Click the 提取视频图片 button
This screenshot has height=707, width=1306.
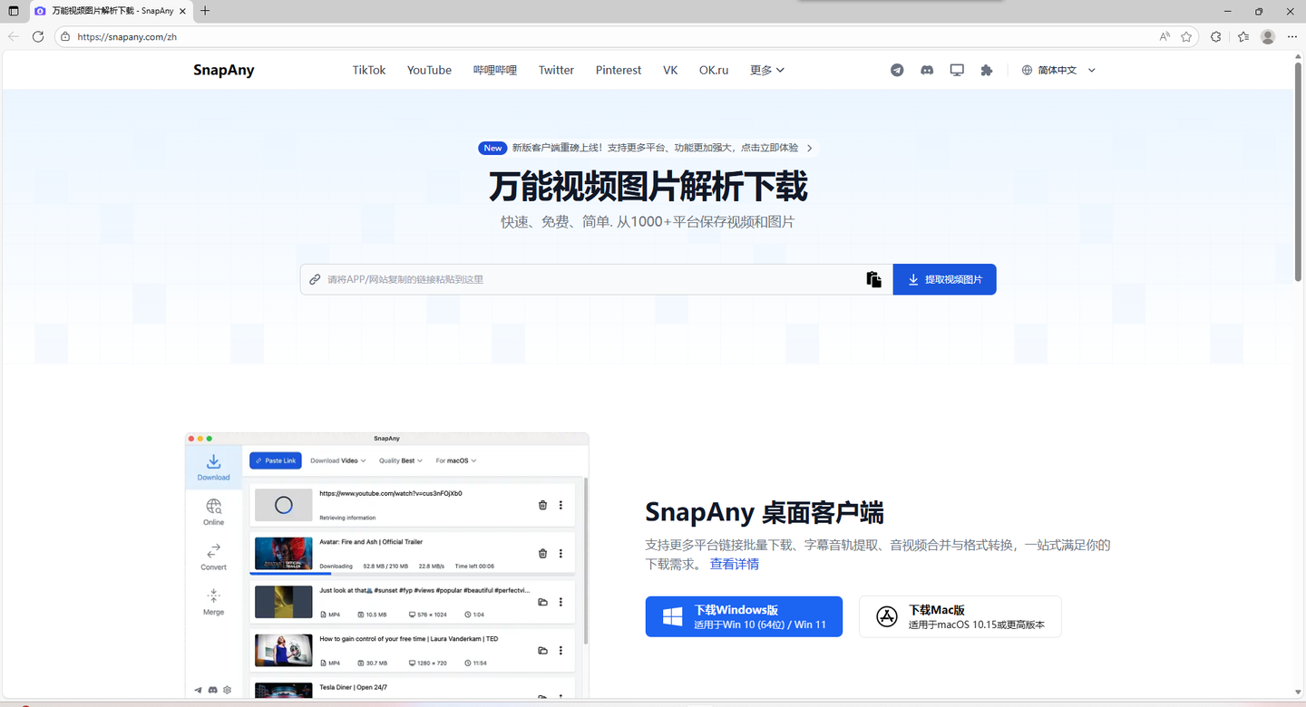tap(945, 279)
